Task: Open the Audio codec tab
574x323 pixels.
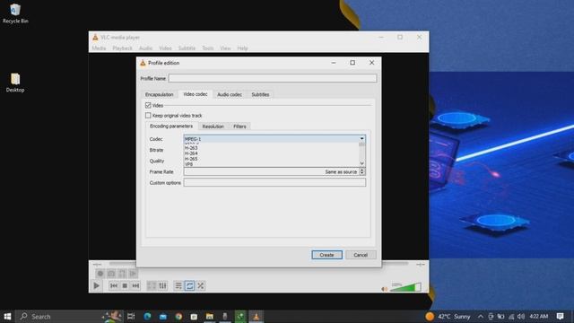Action: (230, 94)
